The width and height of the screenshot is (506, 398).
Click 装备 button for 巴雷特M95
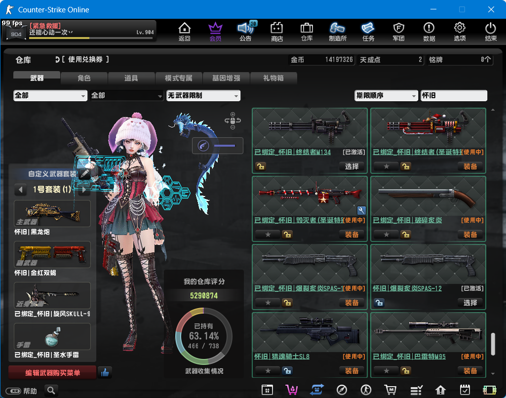[470, 370]
